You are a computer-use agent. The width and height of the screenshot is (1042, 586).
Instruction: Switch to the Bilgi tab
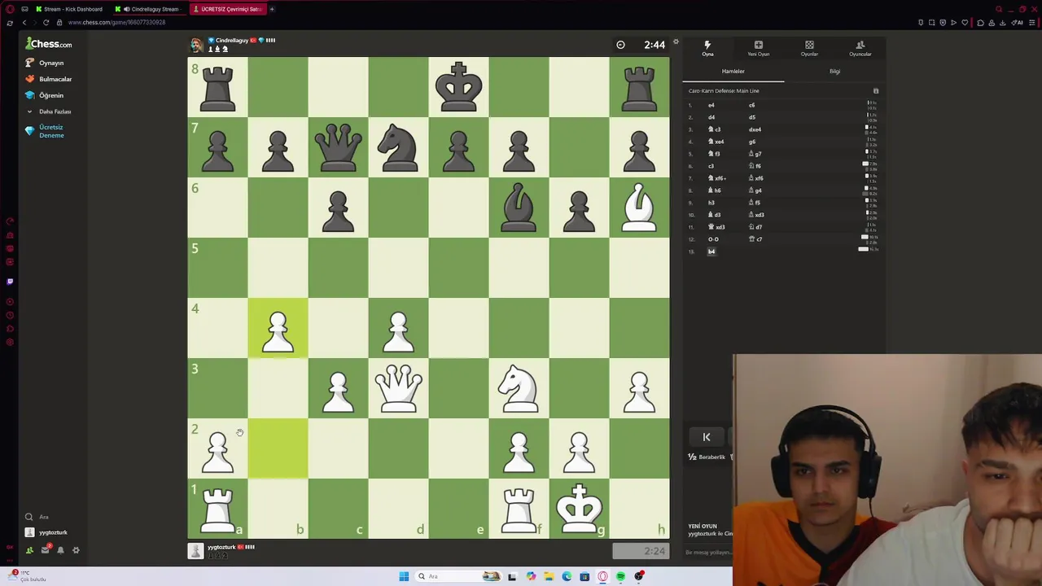[834, 72]
